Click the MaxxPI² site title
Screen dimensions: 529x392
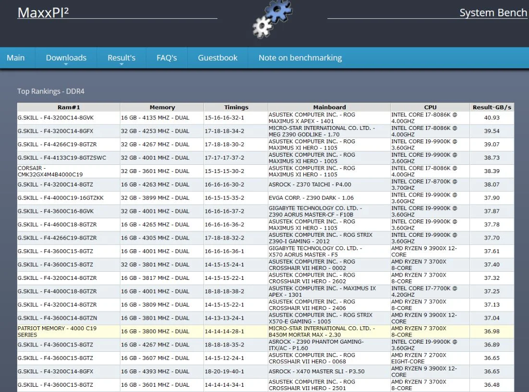point(43,13)
